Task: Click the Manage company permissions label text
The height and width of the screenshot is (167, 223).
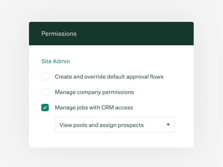Action: (x=94, y=92)
